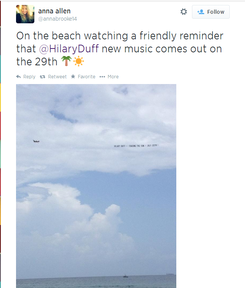Click the retweet arrows icon
Image resolution: width=245 pixels, height=288 pixels.
43,77
